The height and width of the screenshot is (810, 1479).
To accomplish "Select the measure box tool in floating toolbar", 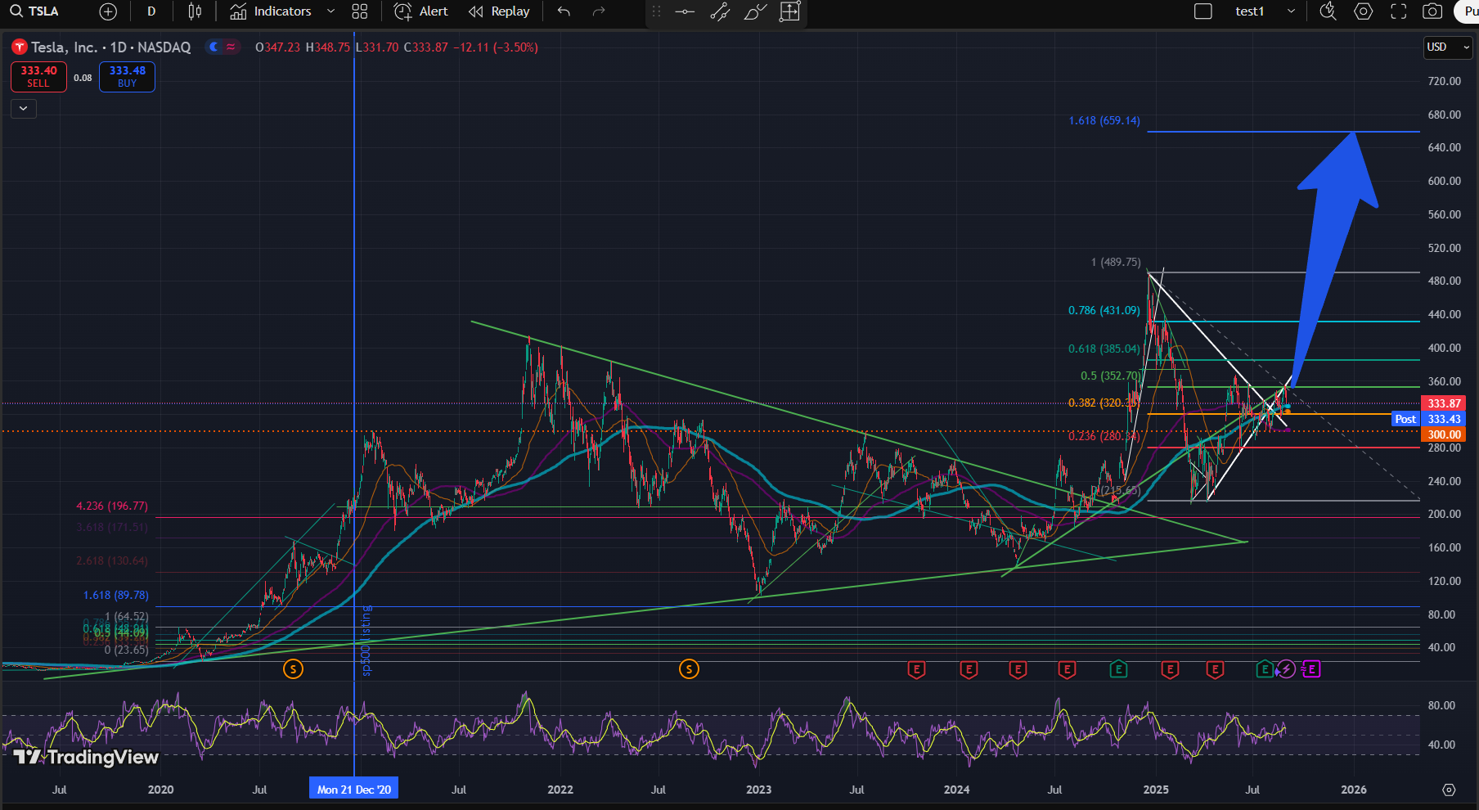I will tap(789, 11).
